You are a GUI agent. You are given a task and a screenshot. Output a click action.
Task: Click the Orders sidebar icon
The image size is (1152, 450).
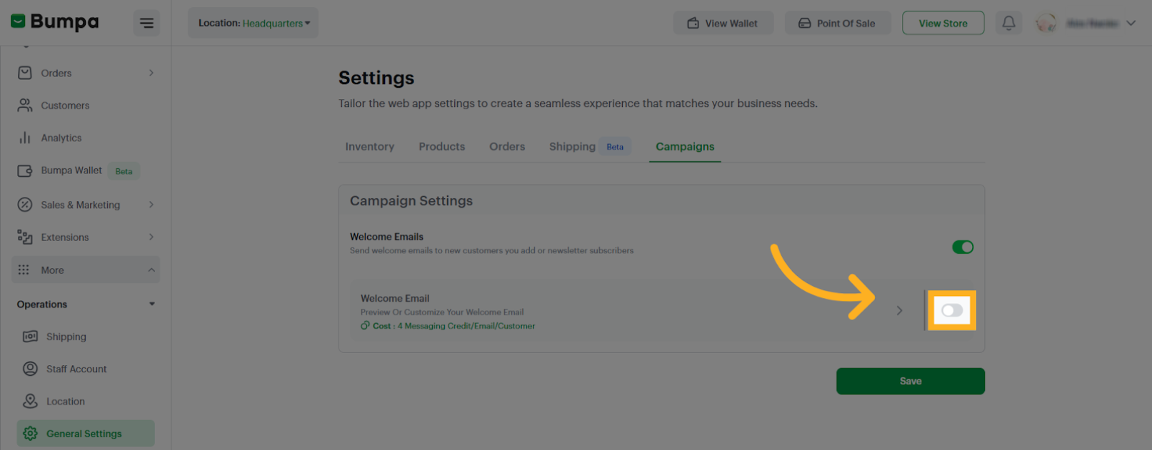(x=25, y=73)
